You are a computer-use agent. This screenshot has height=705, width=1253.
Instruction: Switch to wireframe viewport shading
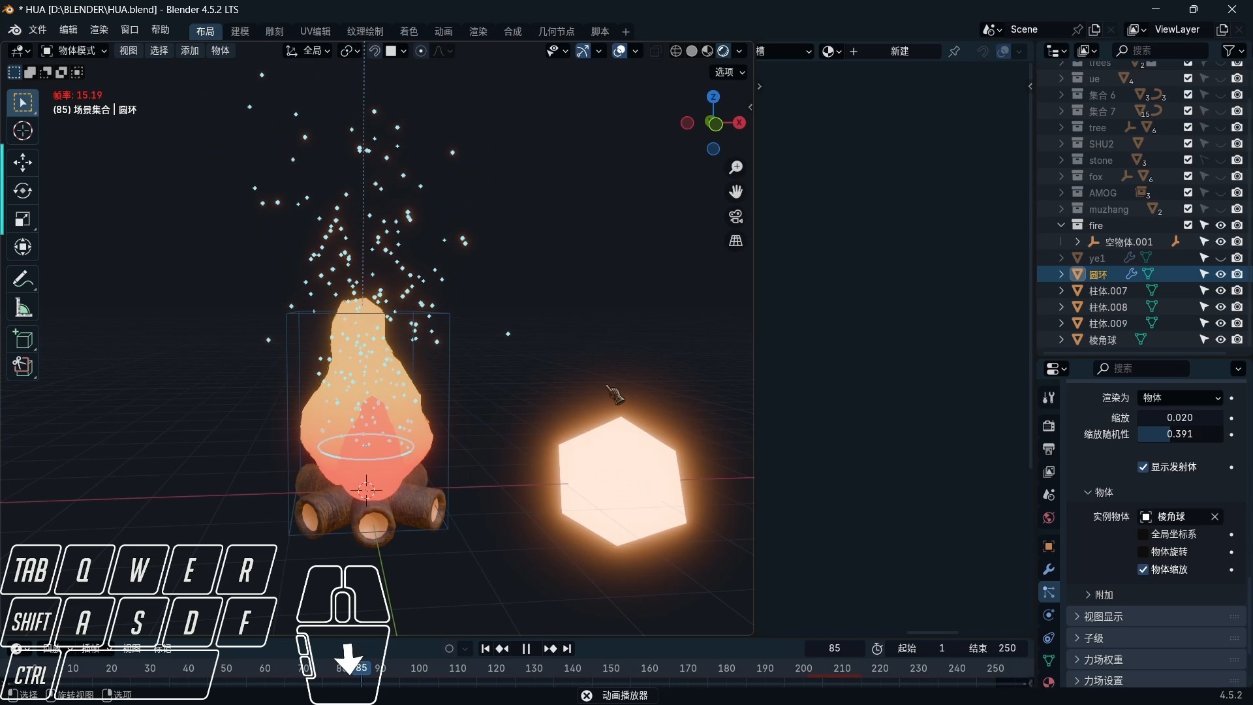click(676, 51)
